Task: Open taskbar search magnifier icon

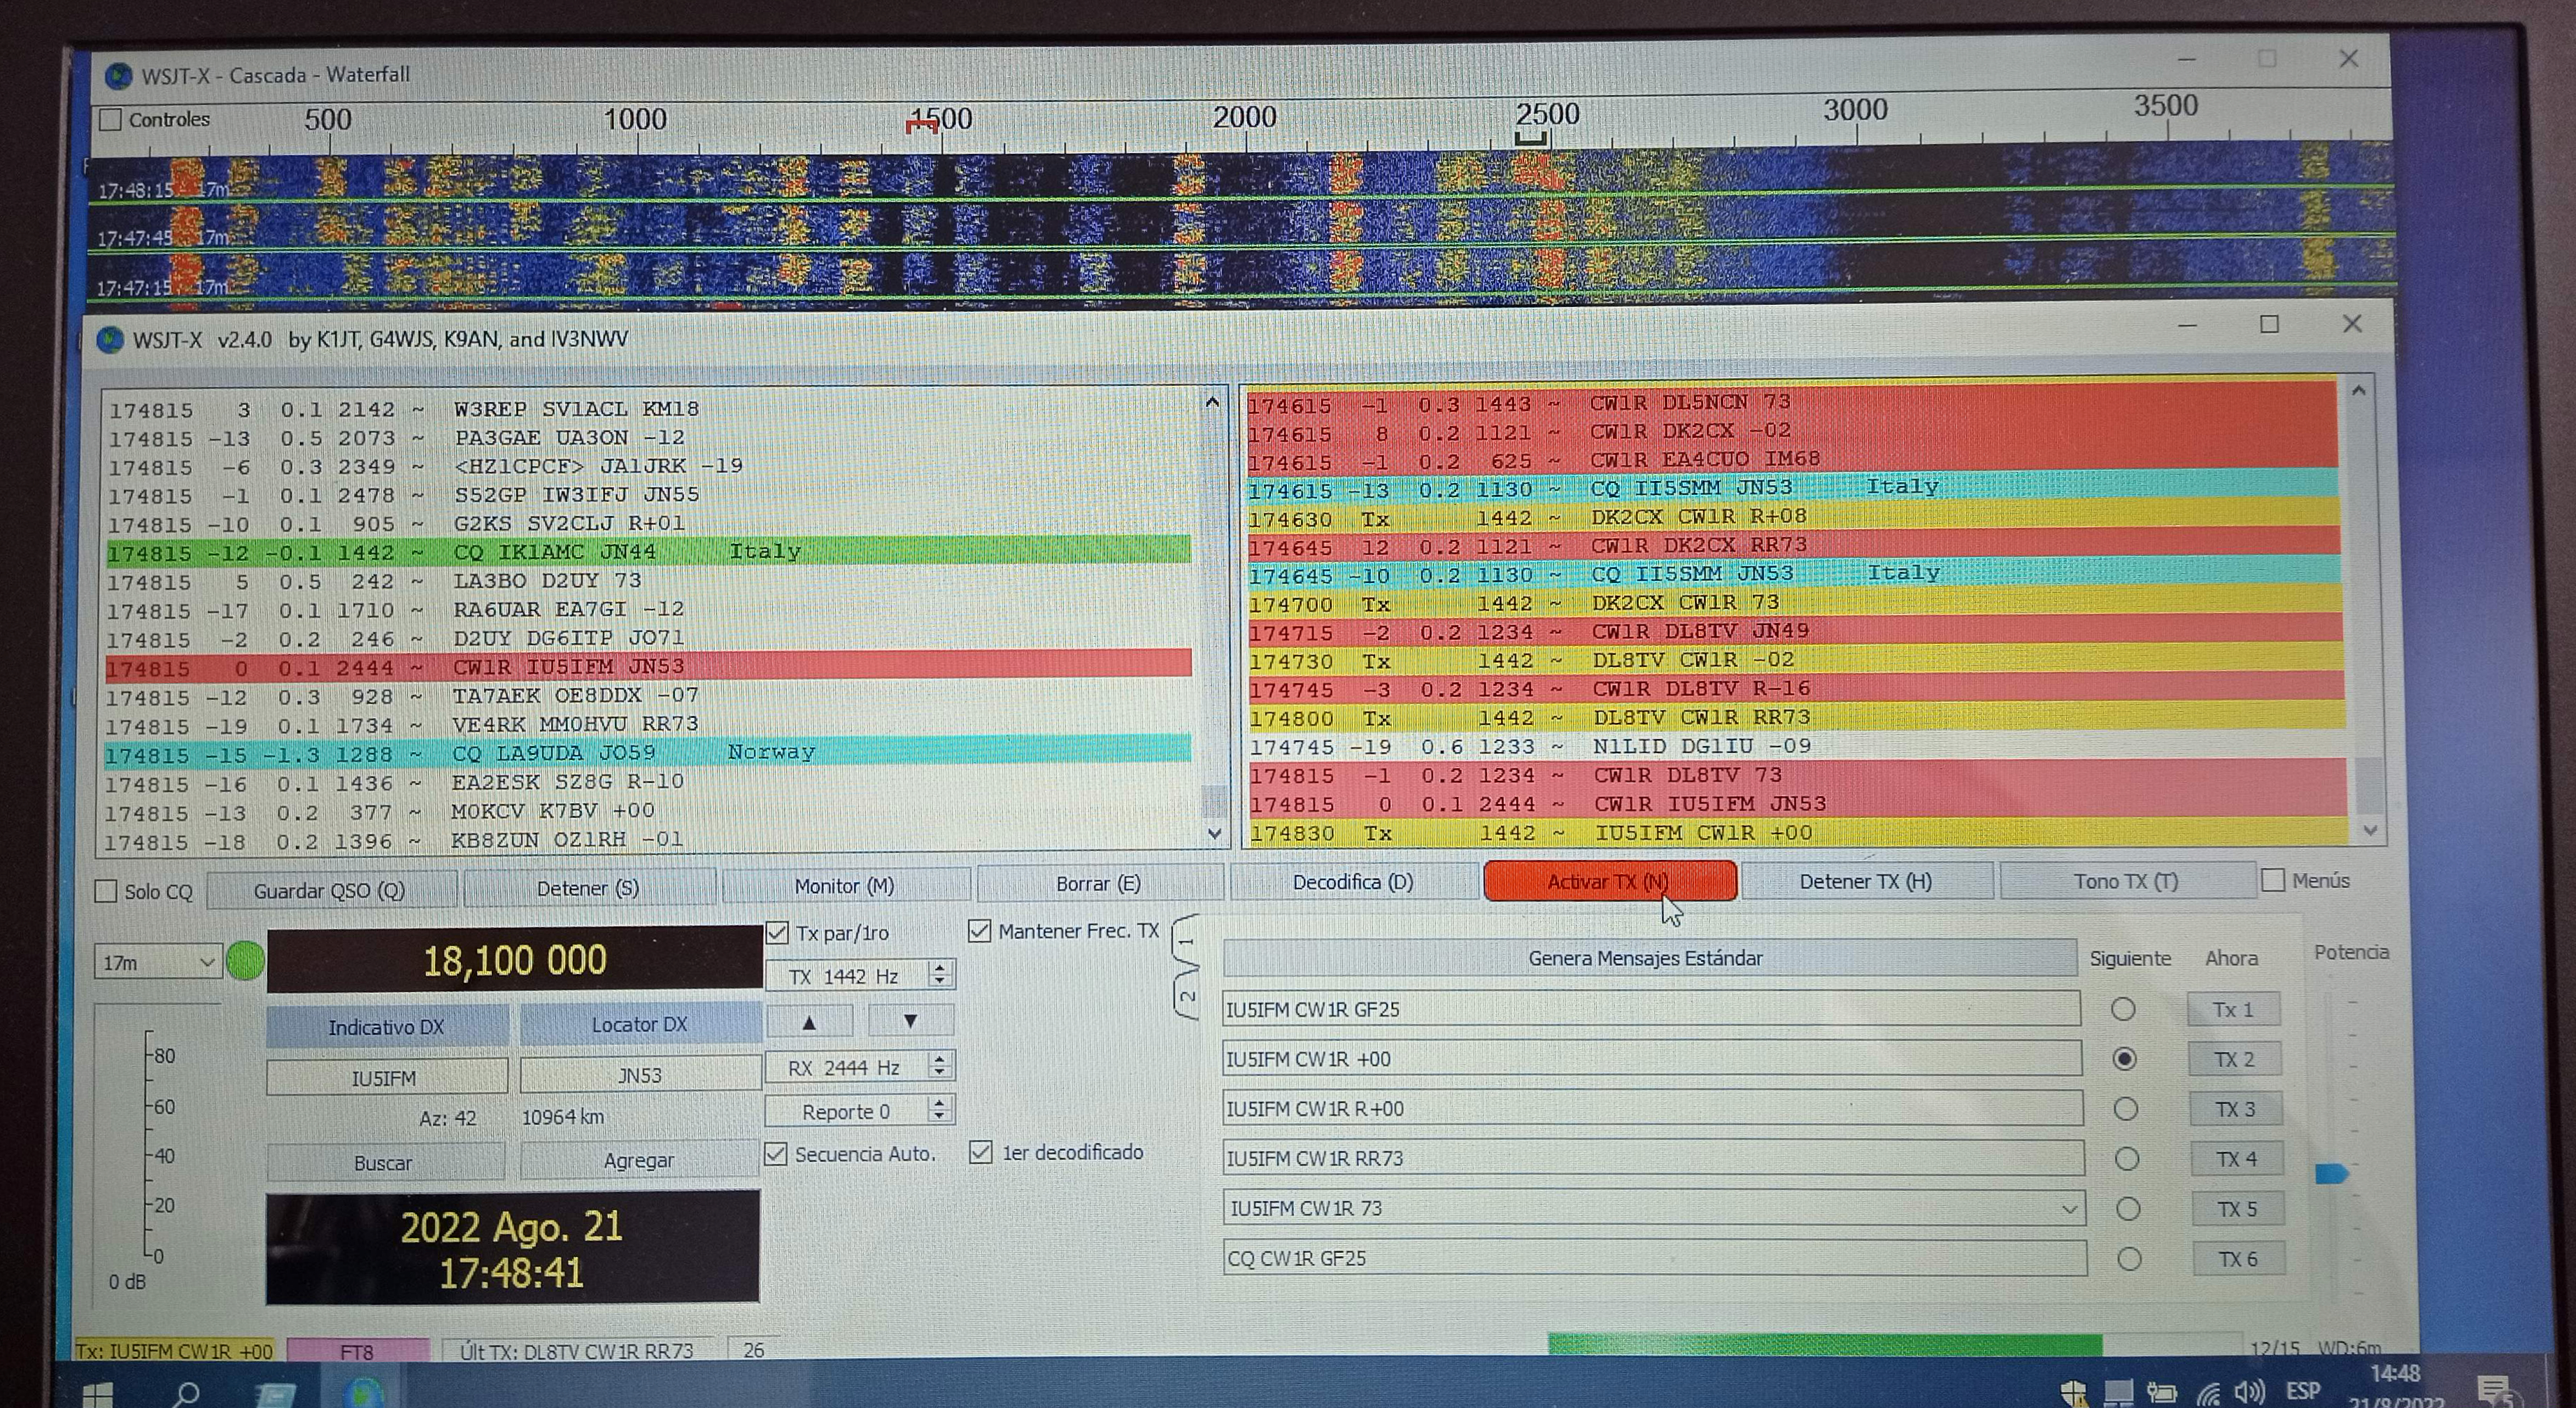Action: click(x=187, y=1393)
